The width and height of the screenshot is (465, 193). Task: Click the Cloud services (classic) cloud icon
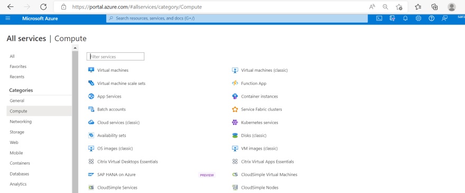(91, 122)
